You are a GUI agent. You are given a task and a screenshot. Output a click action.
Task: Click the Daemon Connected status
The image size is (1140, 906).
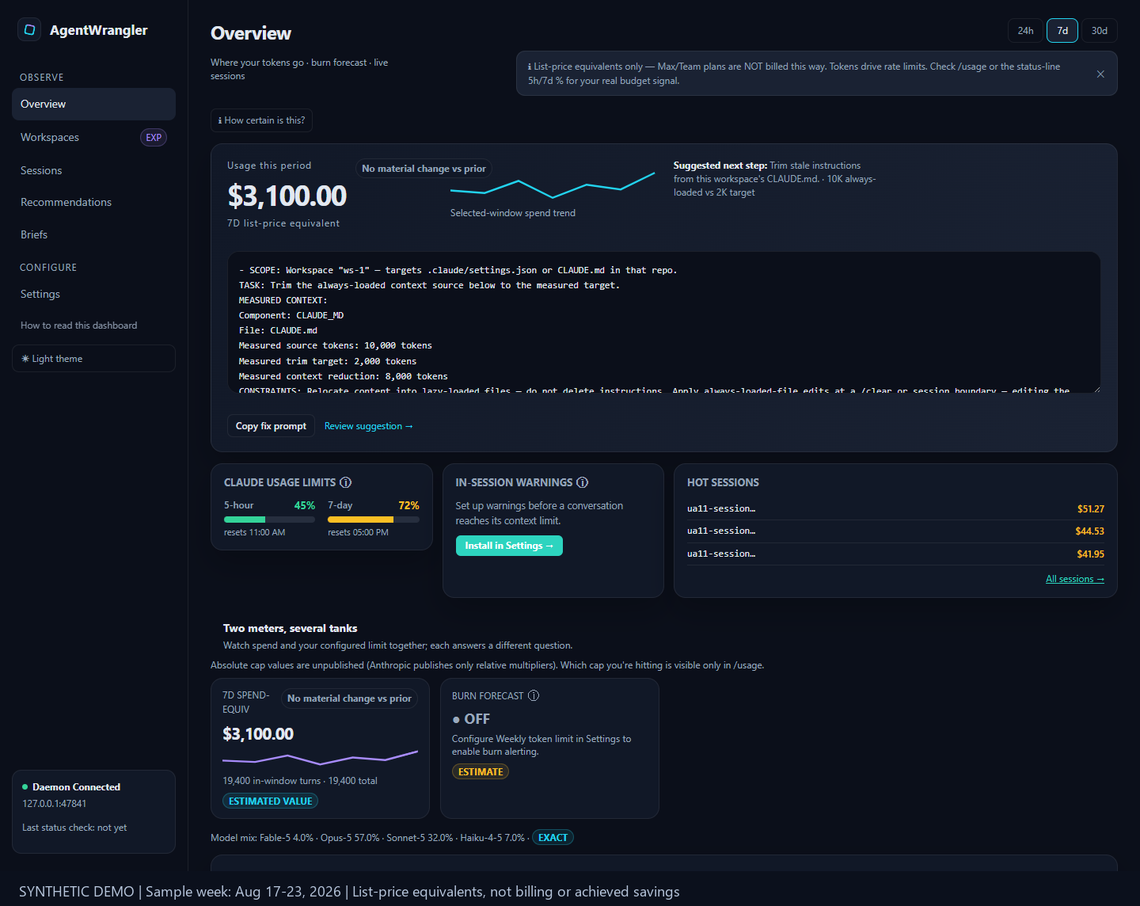[x=71, y=787]
